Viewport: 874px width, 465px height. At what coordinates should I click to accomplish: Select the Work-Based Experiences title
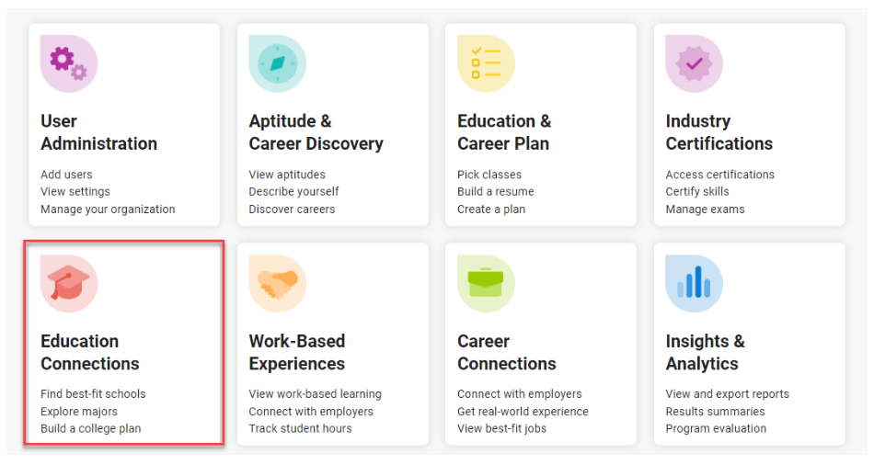click(296, 352)
